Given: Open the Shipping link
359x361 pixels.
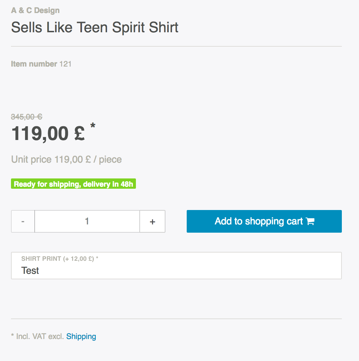Looking at the screenshot, I should pos(81,336).
